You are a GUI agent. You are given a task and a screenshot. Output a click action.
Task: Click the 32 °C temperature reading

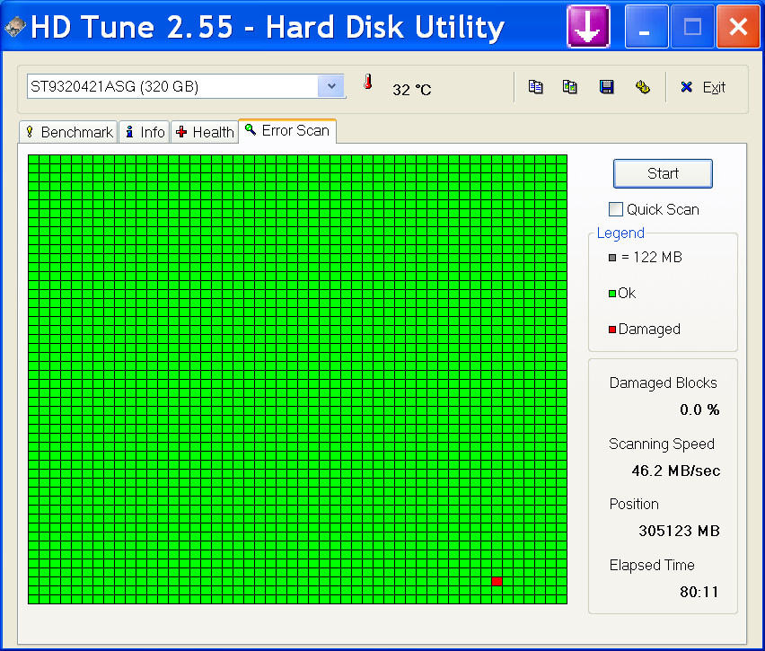pyautogui.click(x=412, y=90)
